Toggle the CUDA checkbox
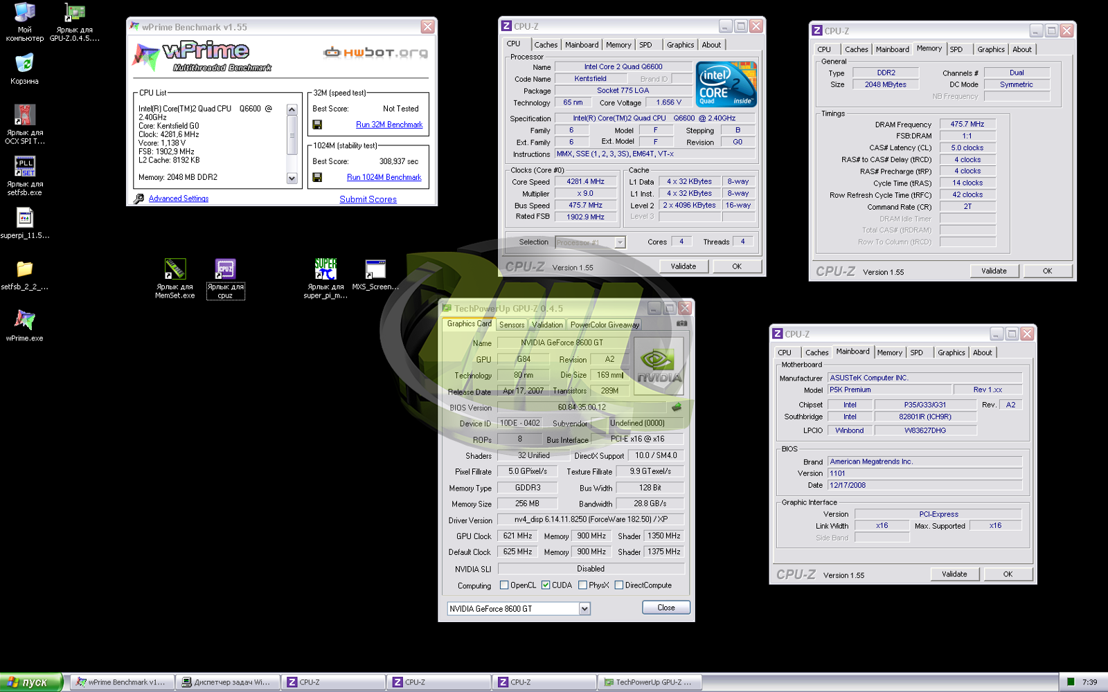1108x692 pixels. (x=546, y=585)
